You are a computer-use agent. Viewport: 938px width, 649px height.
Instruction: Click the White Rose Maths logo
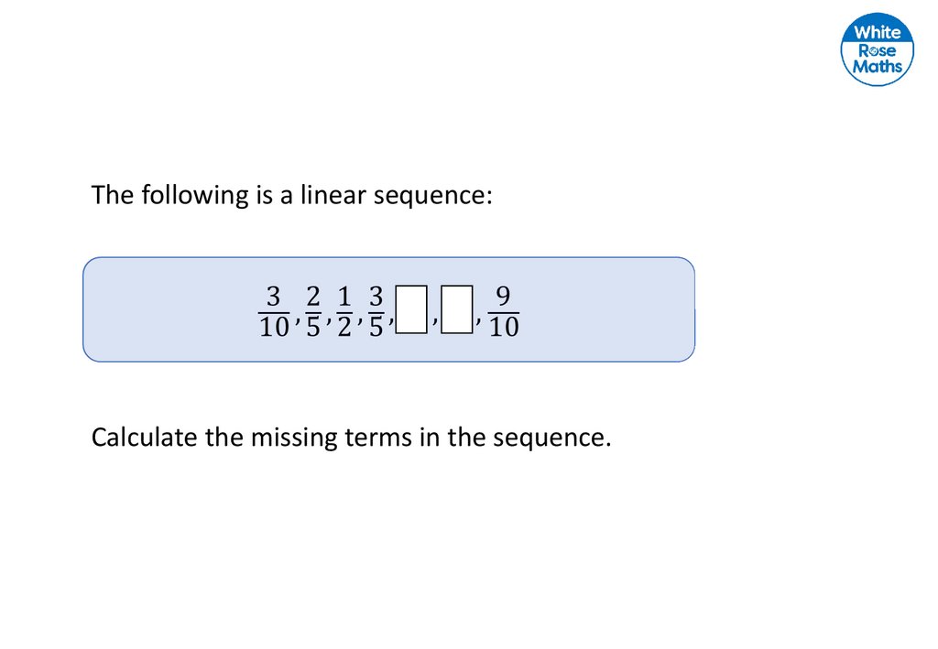coord(878,49)
